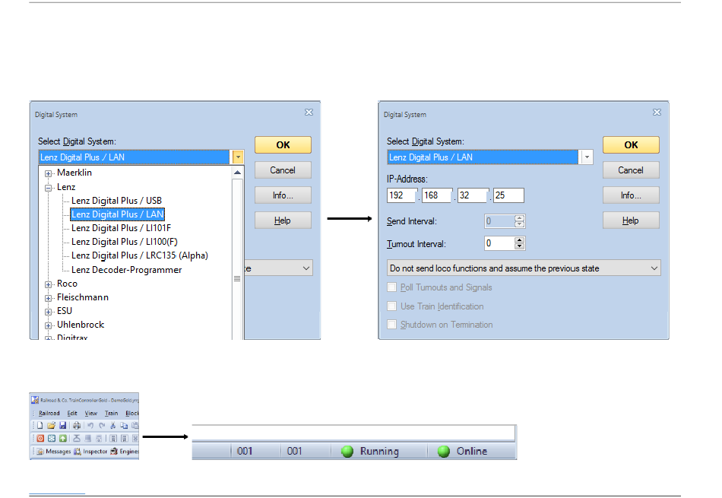Click the Redo arrow icon
Viewport: 722px width, 498px height.
(102, 426)
